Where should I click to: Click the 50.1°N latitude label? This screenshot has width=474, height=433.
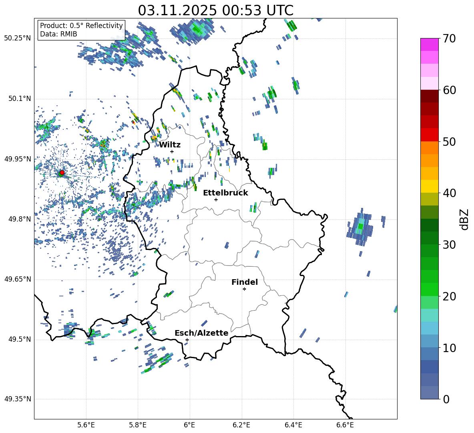pos(20,99)
